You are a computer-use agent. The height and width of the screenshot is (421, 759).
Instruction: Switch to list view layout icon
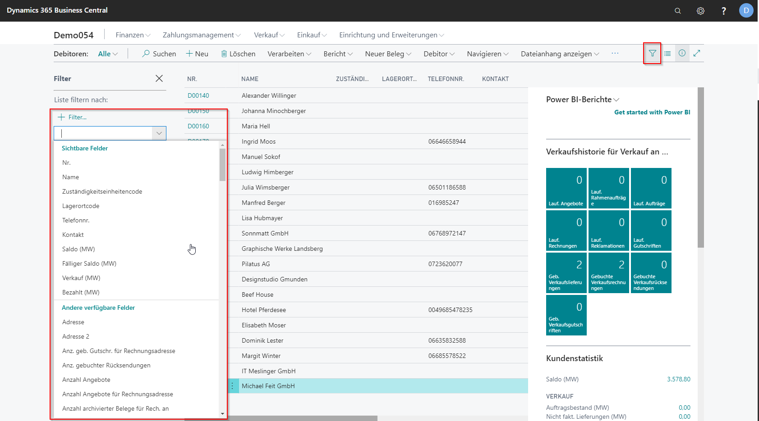pos(667,54)
